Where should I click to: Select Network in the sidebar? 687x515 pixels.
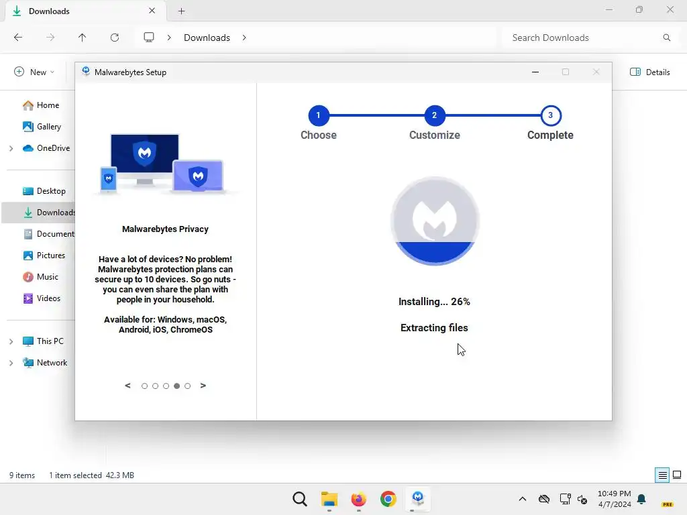(x=45, y=363)
